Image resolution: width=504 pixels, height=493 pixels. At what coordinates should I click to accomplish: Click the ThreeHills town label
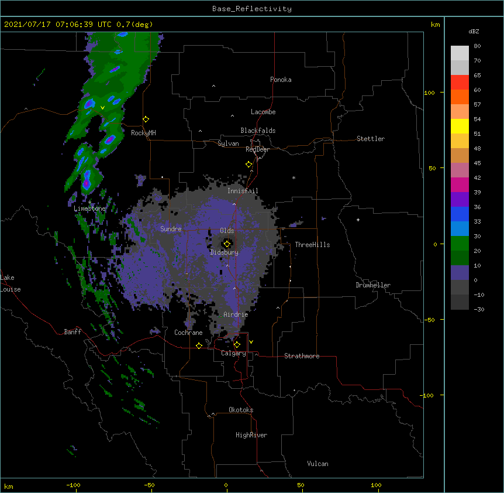coord(312,245)
